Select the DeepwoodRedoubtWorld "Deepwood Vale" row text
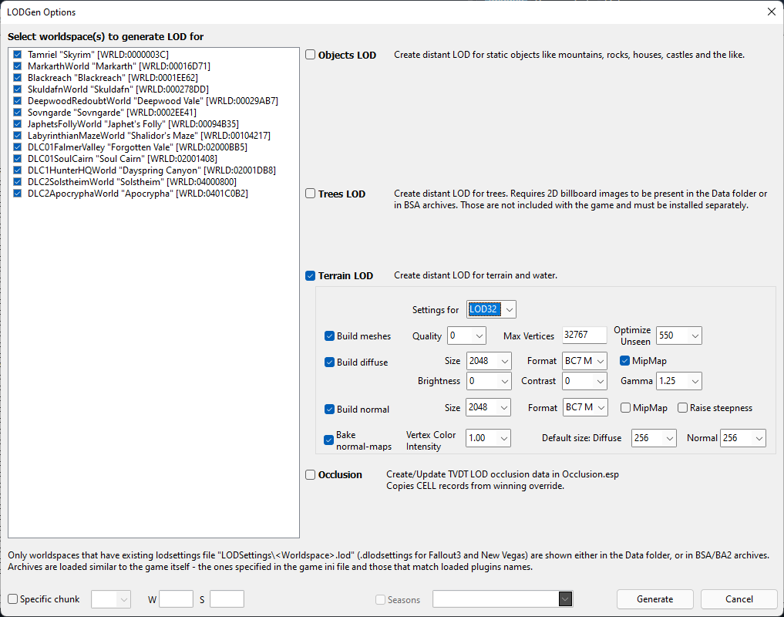 click(x=153, y=100)
